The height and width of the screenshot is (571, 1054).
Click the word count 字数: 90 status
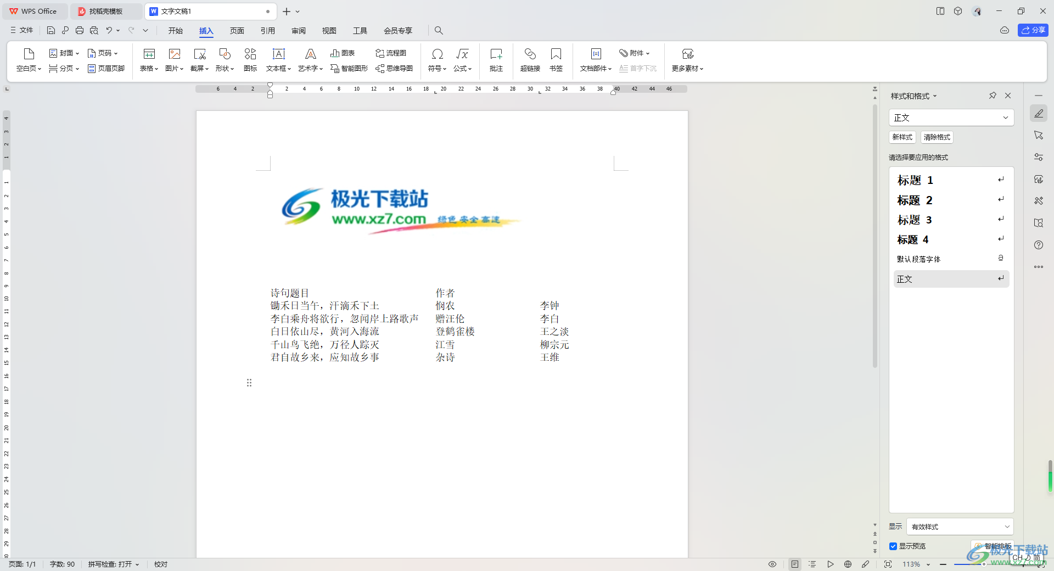pos(62,564)
